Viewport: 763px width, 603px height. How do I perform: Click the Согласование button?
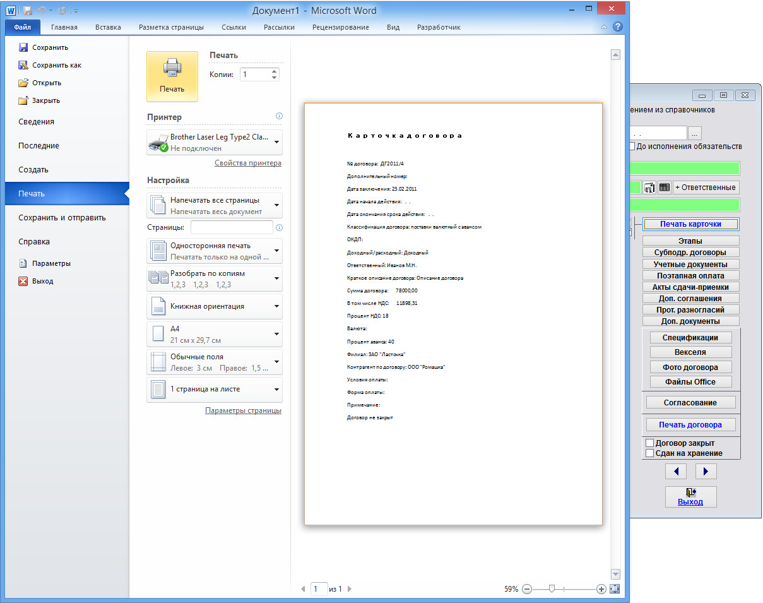click(x=690, y=402)
